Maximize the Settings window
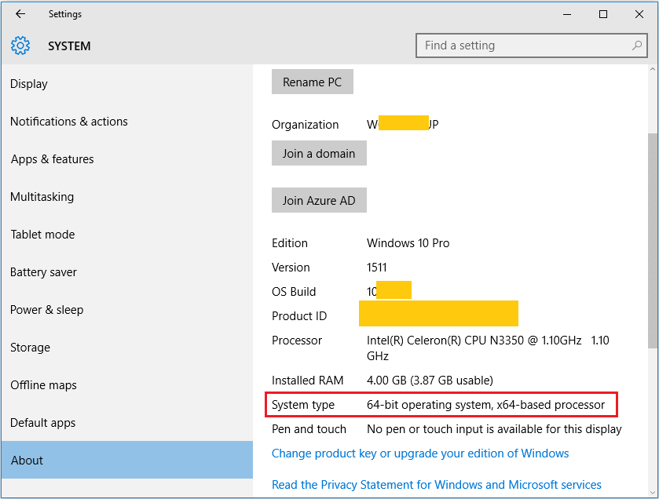This screenshot has height=499, width=659. coord(603,14)
